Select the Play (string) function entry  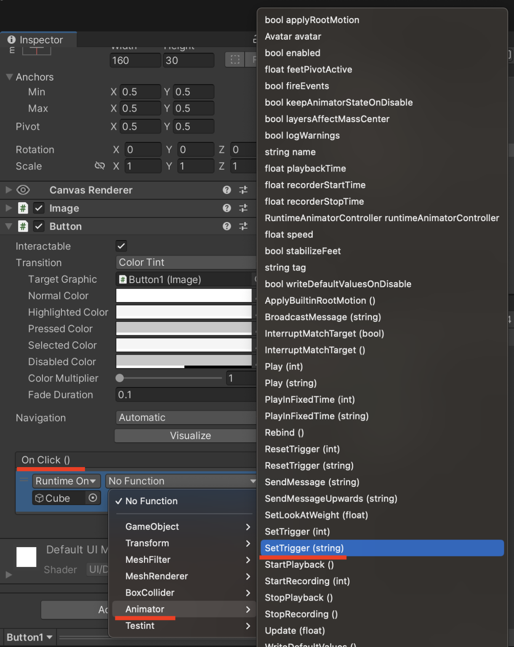pos(290,383)
